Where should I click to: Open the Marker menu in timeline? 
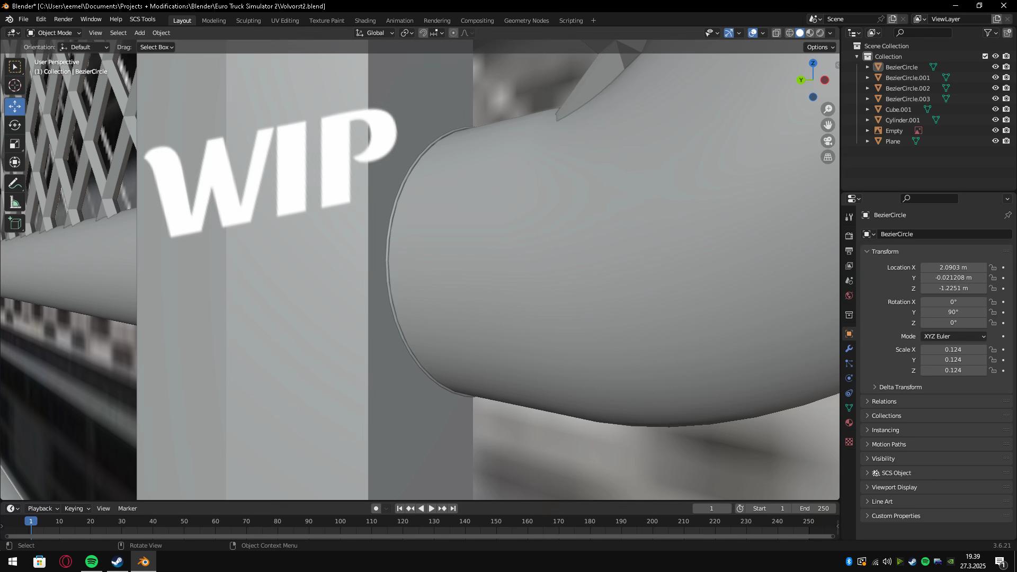coord(127,508)
